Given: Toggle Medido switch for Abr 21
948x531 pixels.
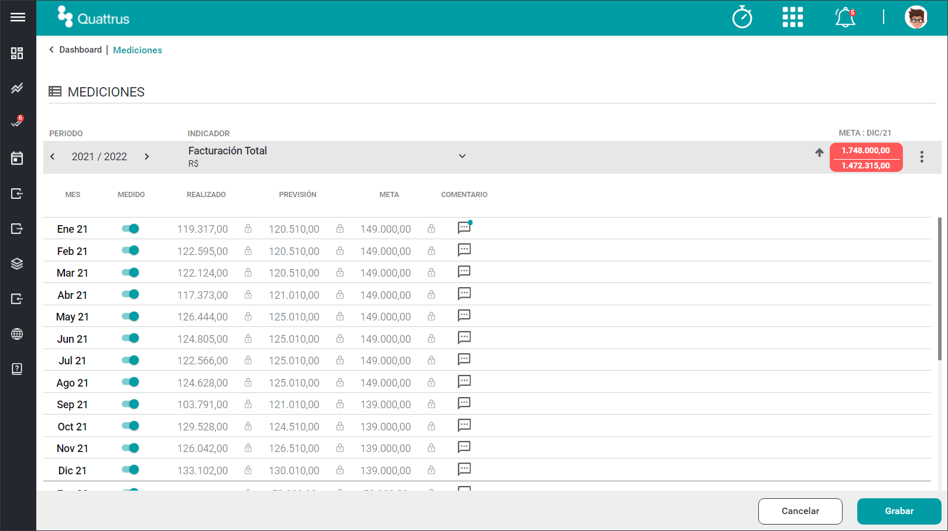Looking at the screenshot, I should (x=131, y=294).
